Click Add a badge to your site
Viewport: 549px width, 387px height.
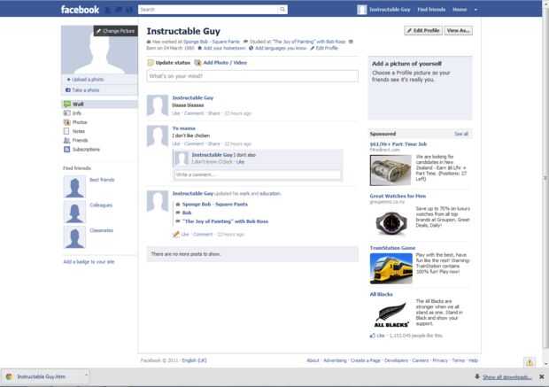(89, 261)
